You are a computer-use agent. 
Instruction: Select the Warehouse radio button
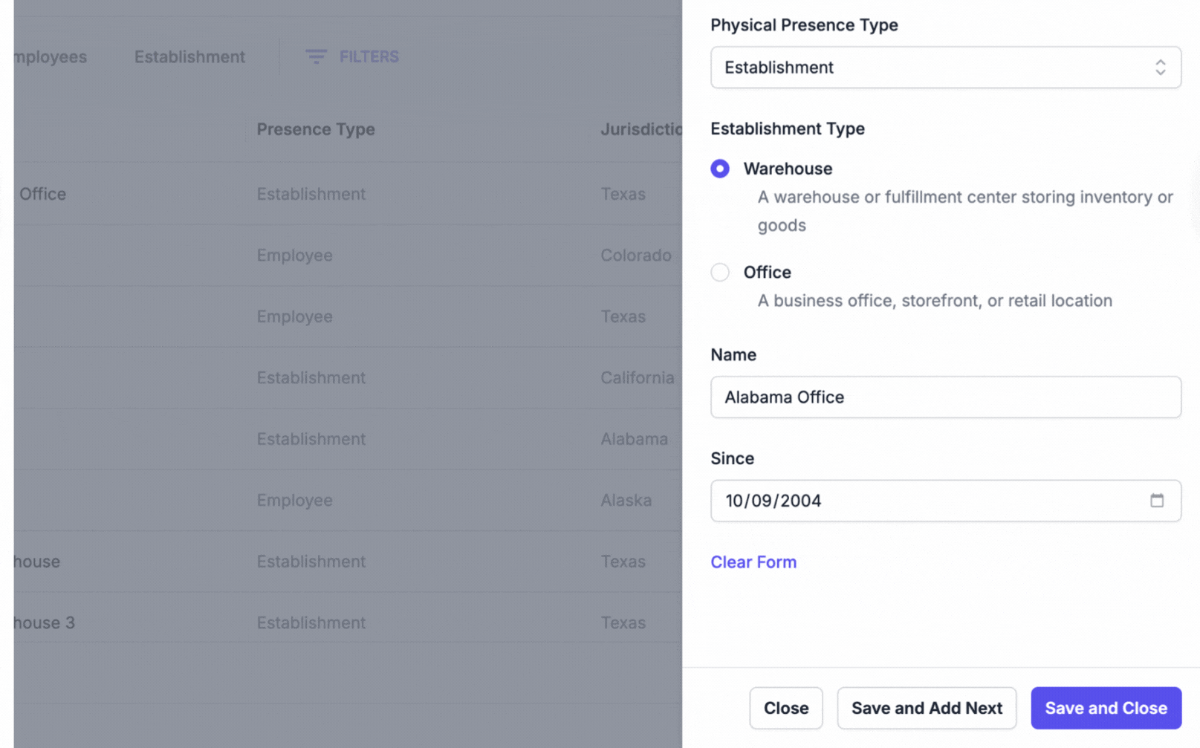point(720,169)
